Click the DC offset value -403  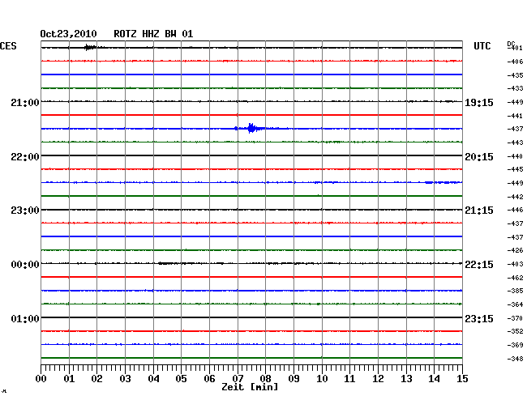coord(515,265)
